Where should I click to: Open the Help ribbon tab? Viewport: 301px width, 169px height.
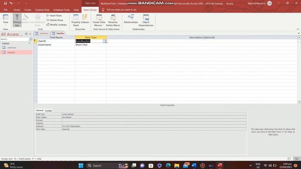[76, 10]
